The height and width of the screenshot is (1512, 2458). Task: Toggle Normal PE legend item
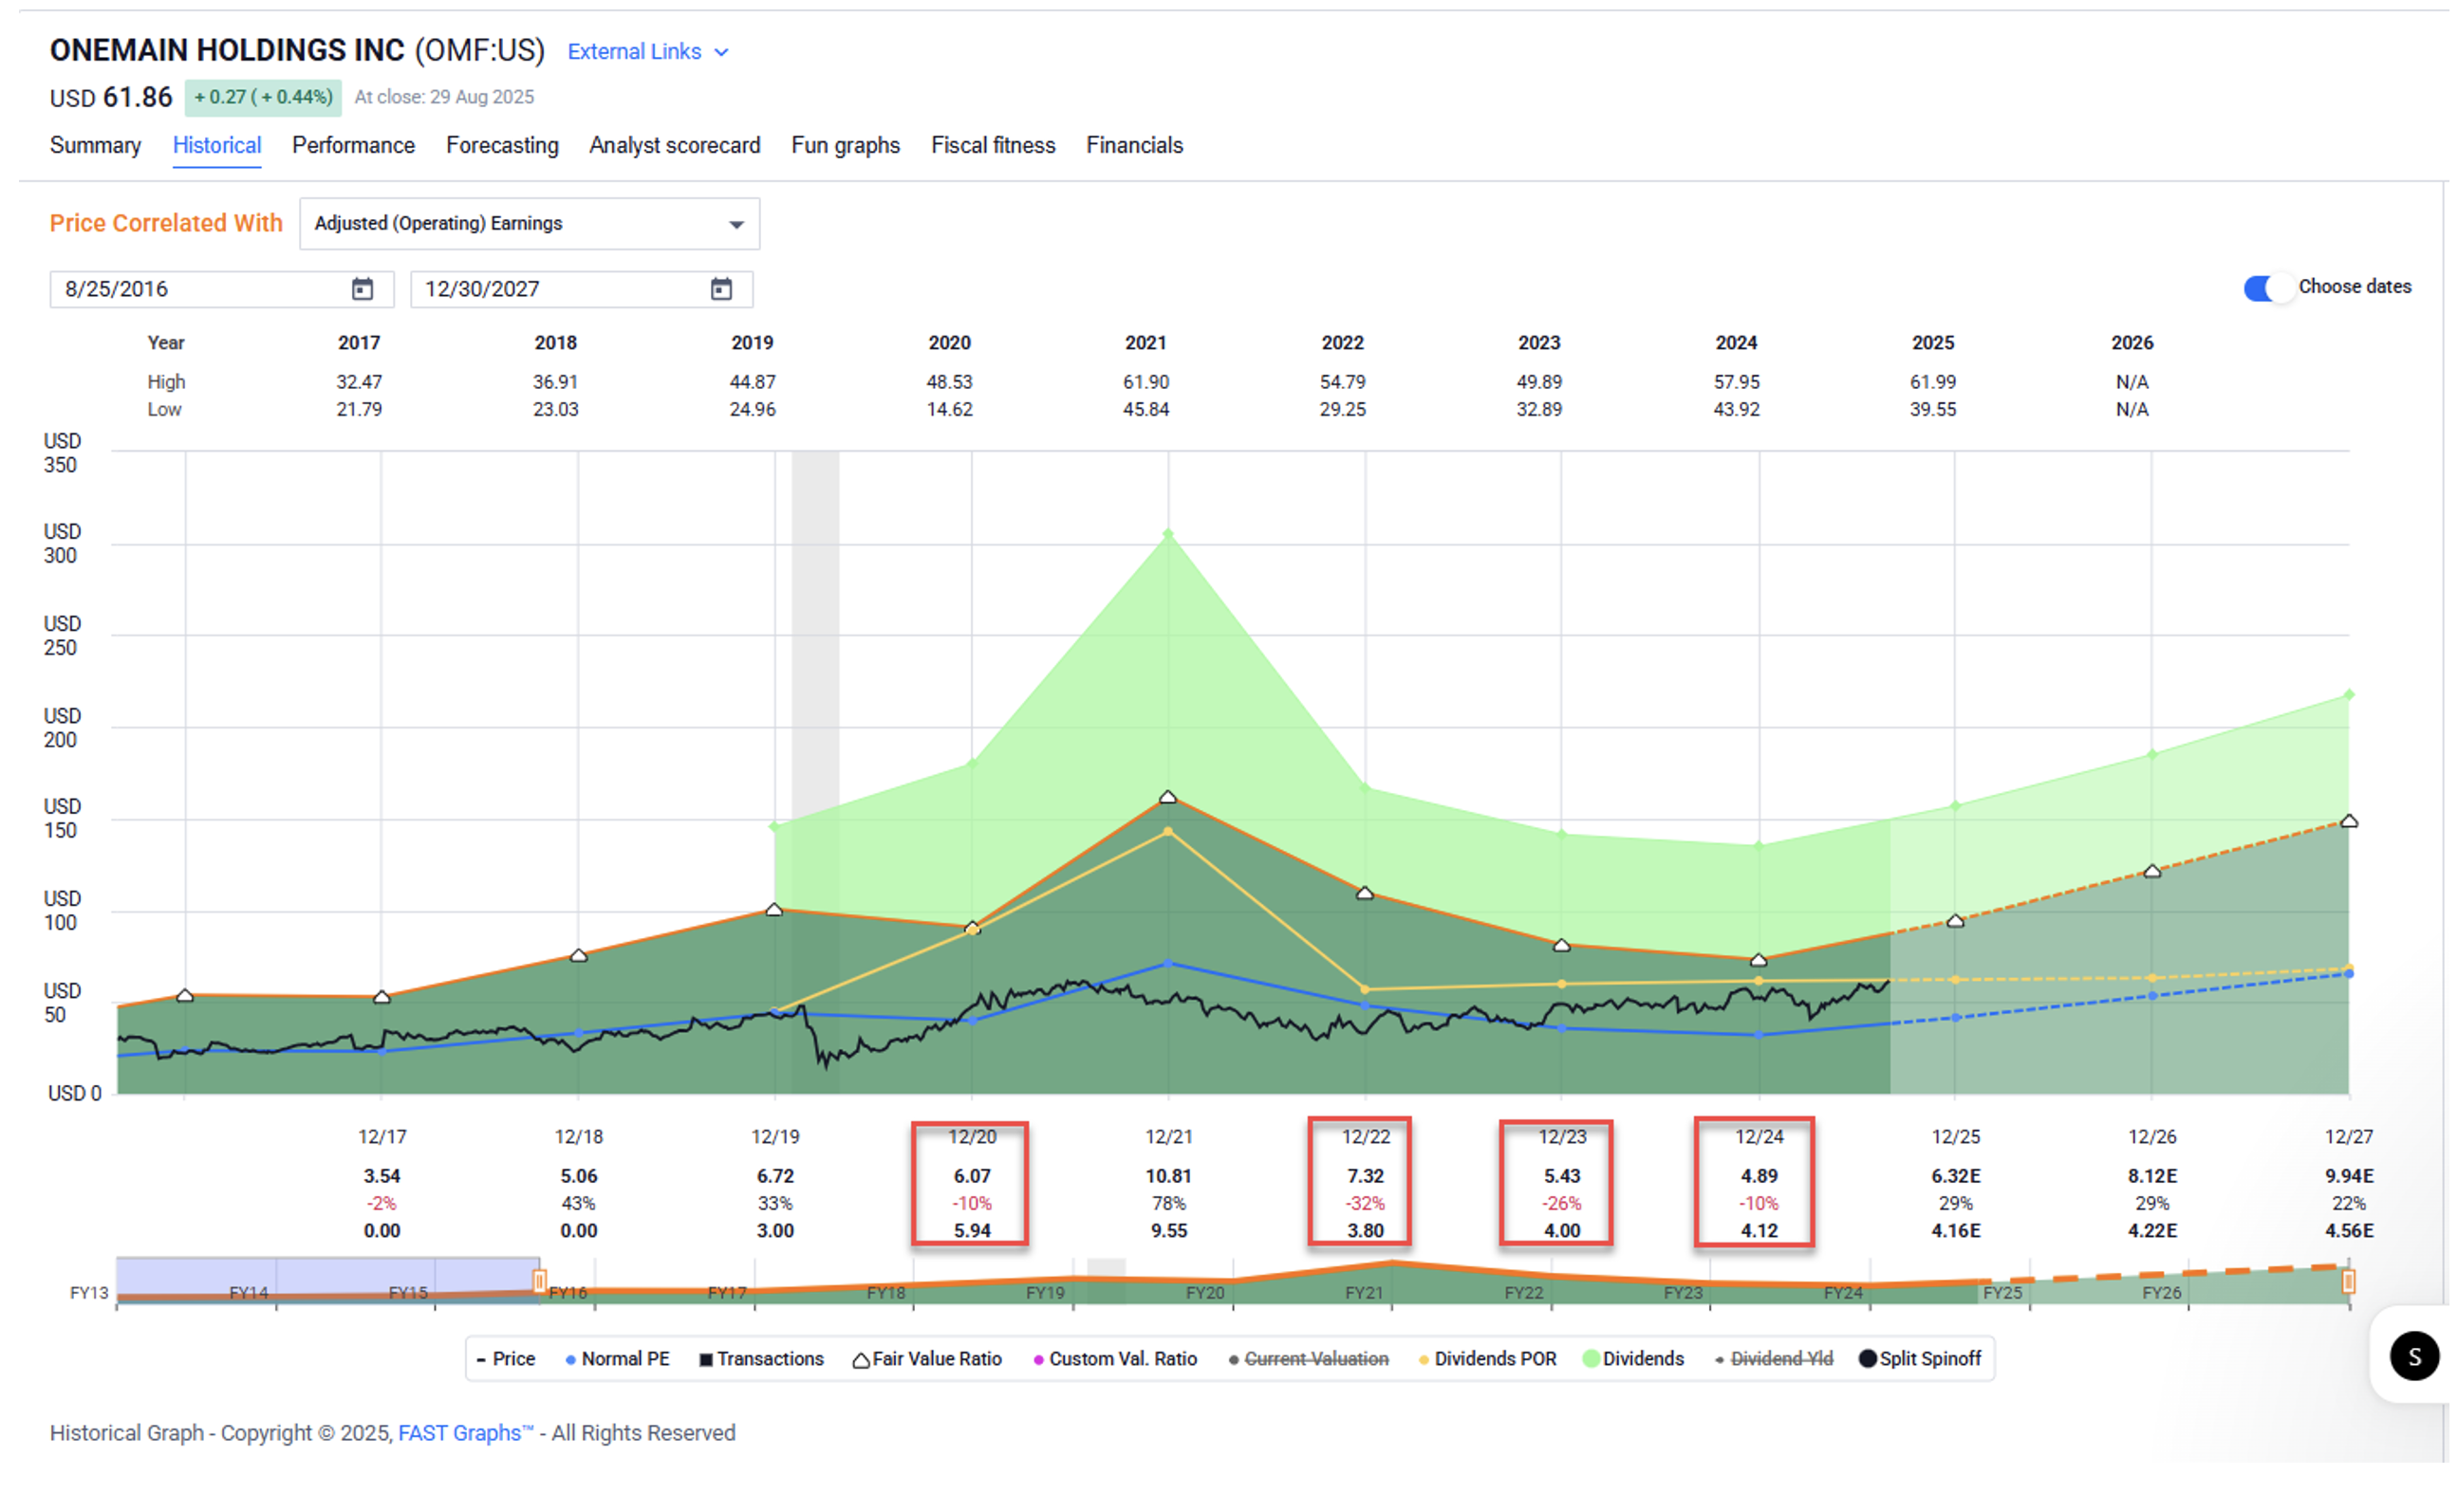[617, 1358]
